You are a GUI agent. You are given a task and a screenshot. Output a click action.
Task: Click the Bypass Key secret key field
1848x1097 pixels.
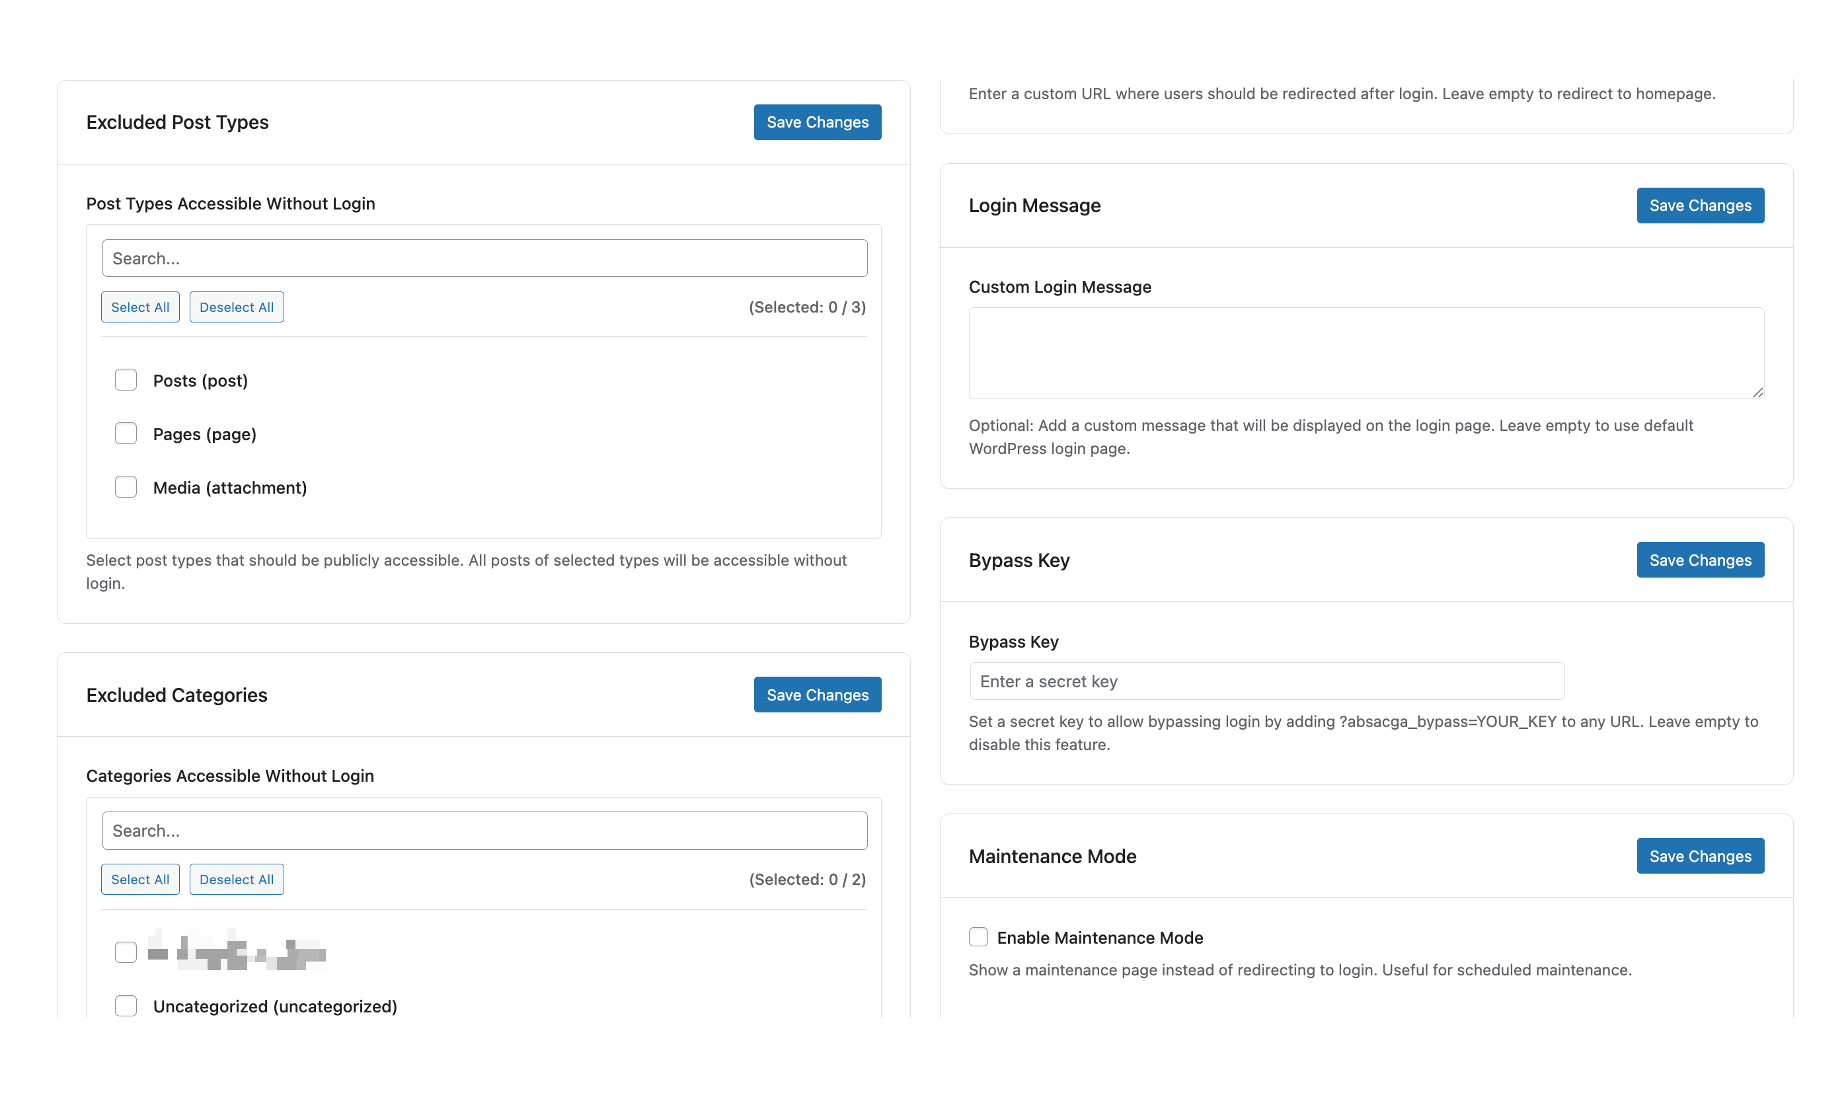[1266, 681]
